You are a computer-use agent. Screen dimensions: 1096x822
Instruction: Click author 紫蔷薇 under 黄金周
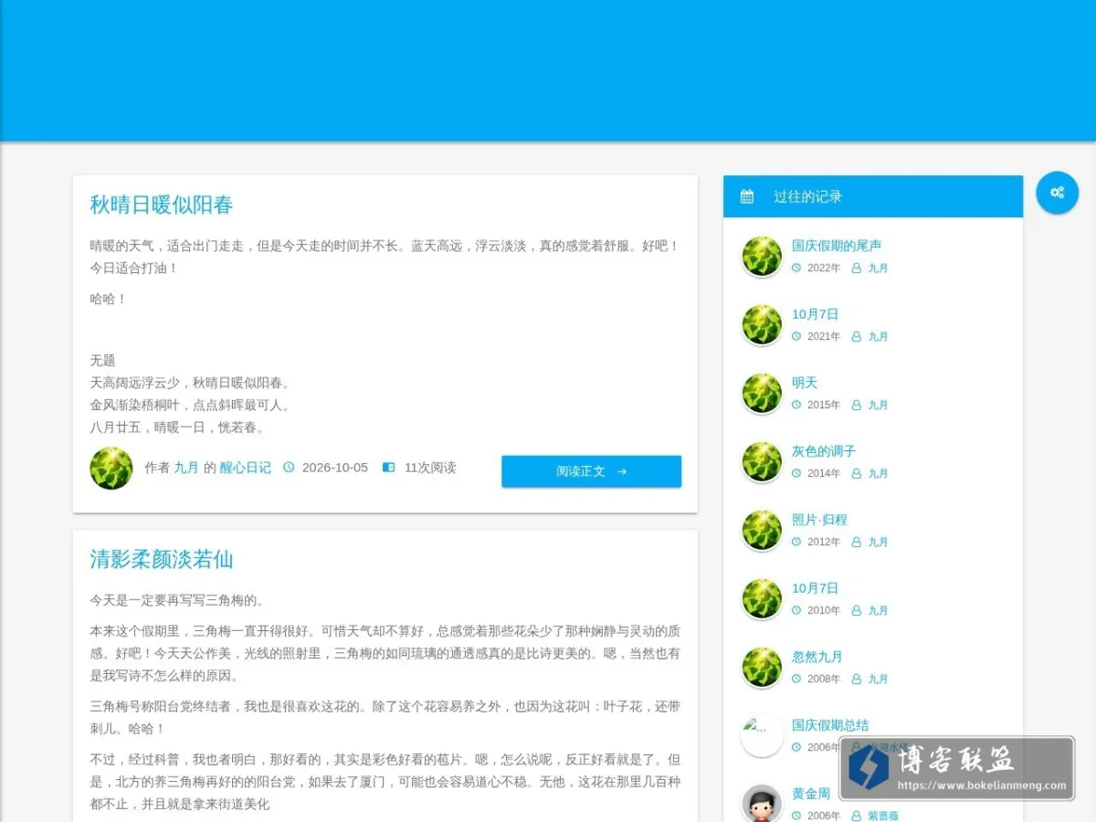click(x=883, y=816)
